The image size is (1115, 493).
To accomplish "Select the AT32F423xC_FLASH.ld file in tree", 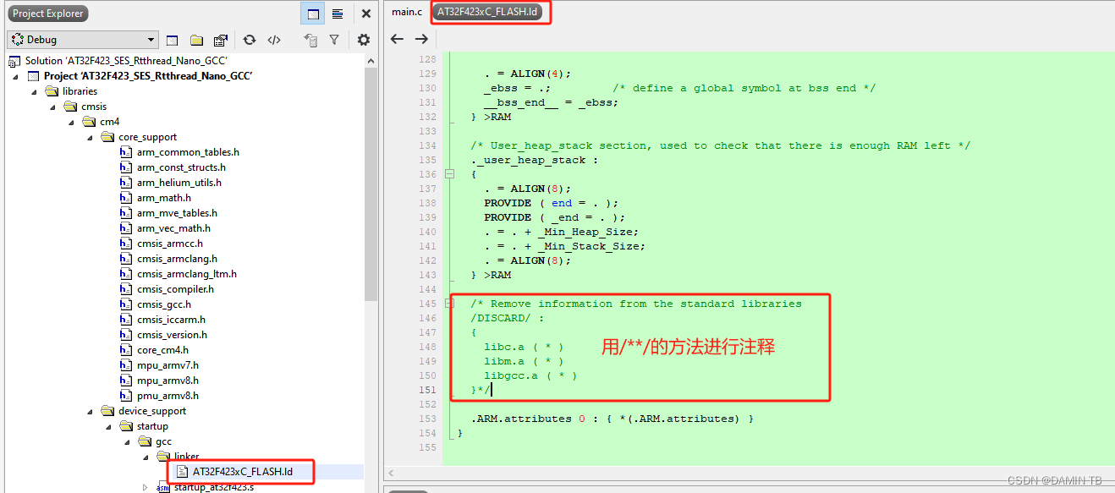I will tap(242, 472).
